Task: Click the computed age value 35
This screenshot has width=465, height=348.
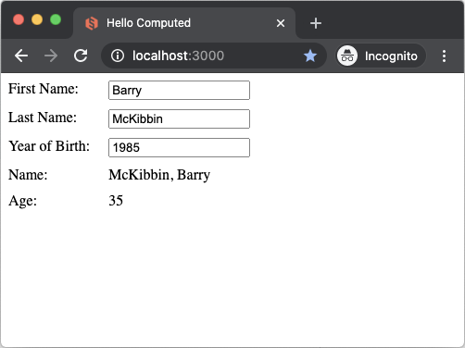Action: pos(116,201)
